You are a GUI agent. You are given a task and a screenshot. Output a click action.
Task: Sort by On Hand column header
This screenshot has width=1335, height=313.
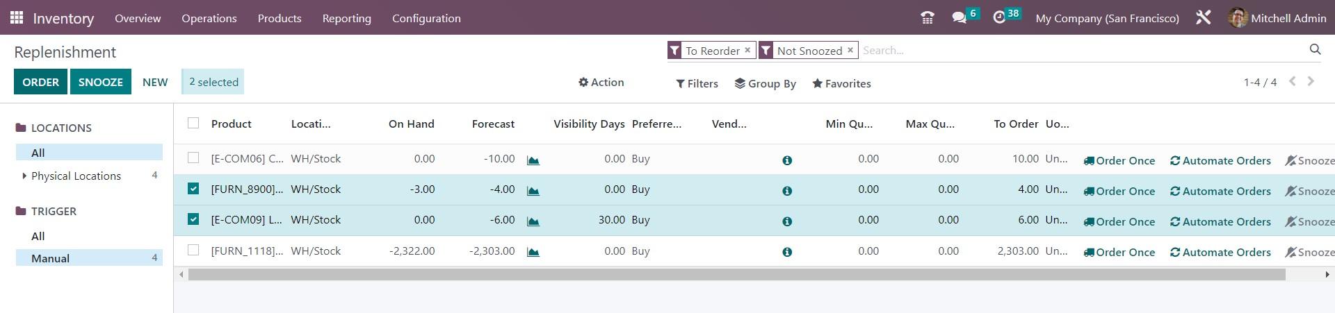[x=412, y=124]
